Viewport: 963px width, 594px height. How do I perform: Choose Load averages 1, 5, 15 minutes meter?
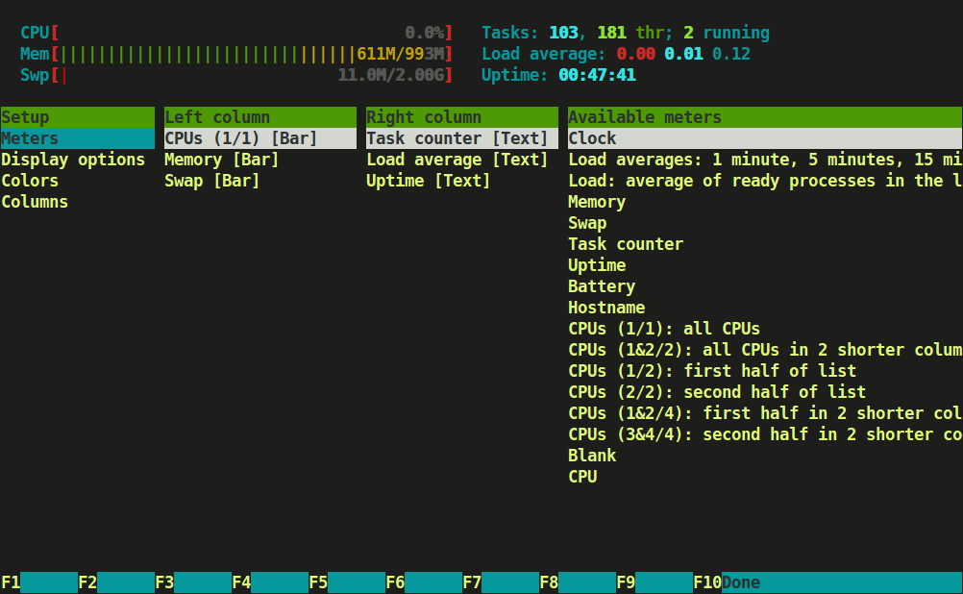click(765, 160)
